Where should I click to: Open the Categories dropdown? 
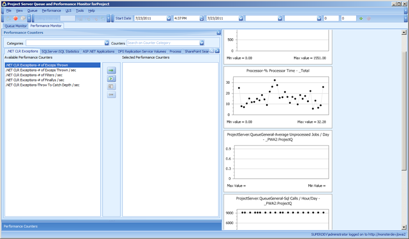[x=107, y=43]
